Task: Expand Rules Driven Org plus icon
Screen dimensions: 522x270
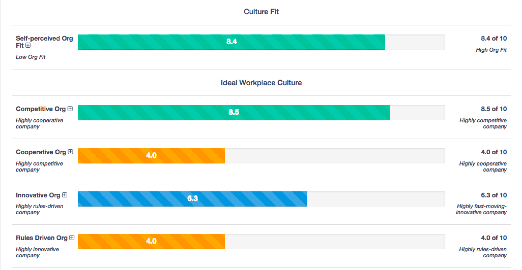Action: pos(72,237)
